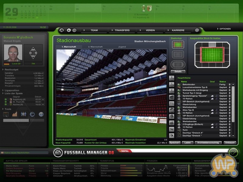
Task: Click the forward arrow navigation icon
Action: coord(74,30)
